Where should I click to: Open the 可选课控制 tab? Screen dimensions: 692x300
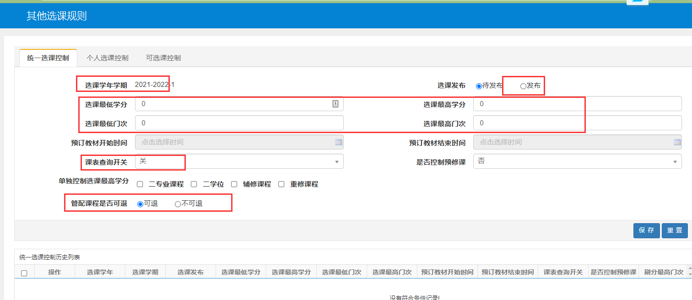point(163,58)
